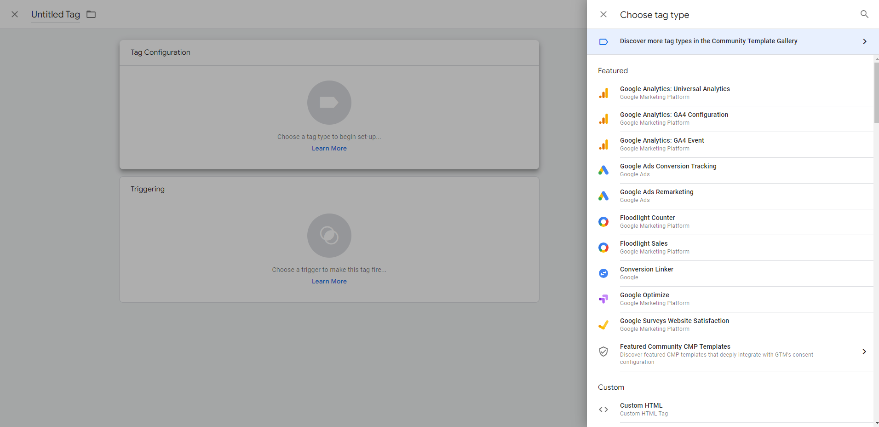Click 'Choose a tag type to begin set-up...' text
This screenshot has height=427, width=879.
[329, 137]
